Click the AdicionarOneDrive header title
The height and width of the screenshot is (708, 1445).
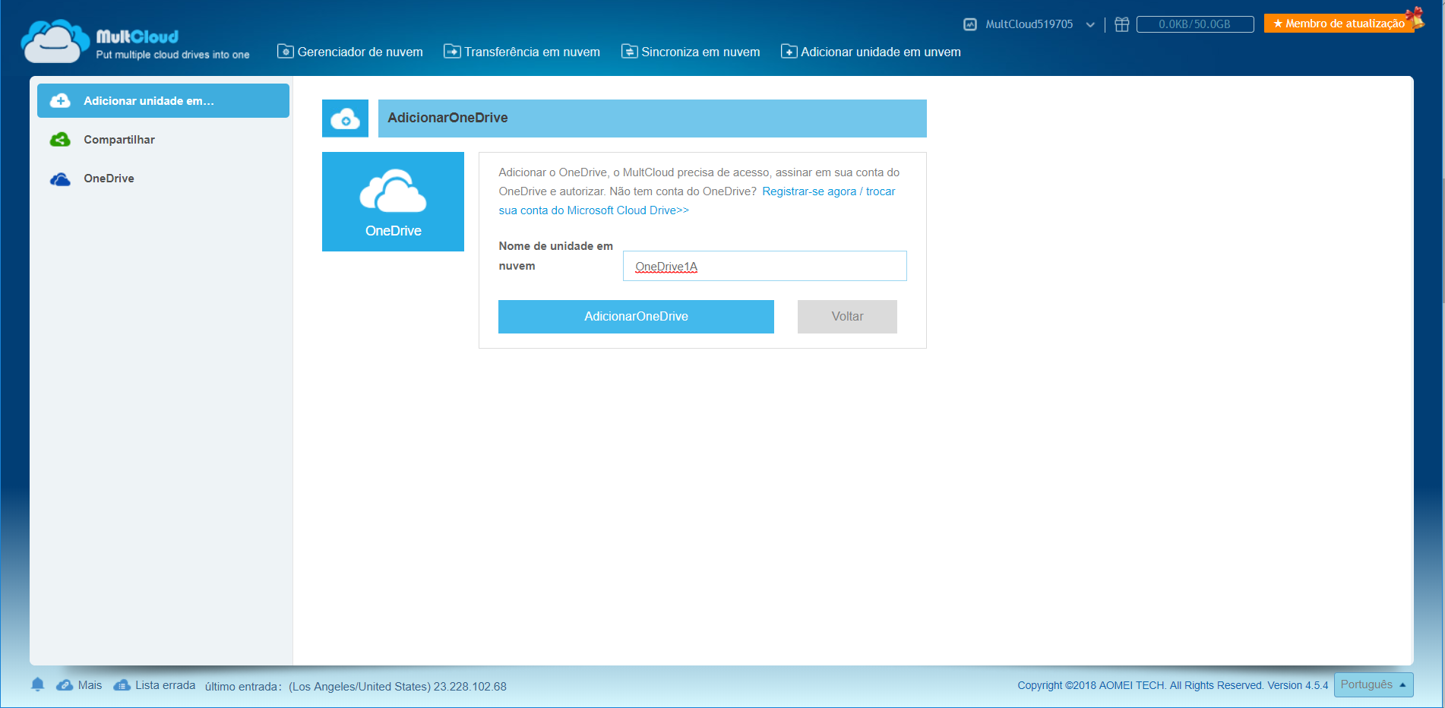pyautogui.click(x=447, y=118)
